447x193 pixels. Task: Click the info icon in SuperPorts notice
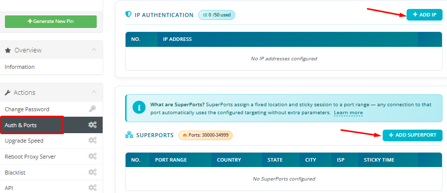pos(139,108)
